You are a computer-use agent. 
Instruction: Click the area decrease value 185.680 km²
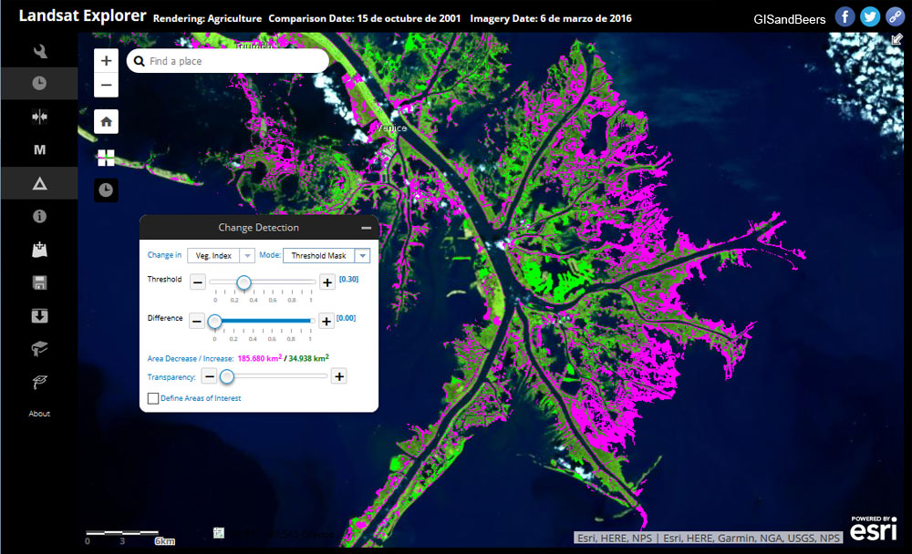pyautogui.click(x=259, y=358)
